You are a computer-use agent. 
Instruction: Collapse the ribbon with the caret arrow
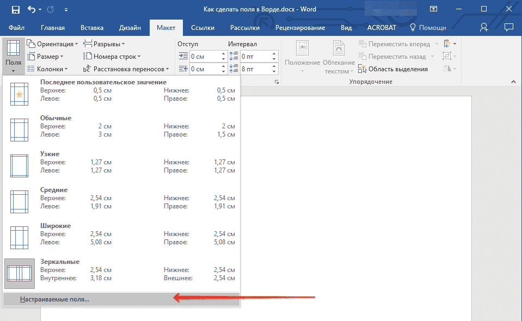coord(512,82)
